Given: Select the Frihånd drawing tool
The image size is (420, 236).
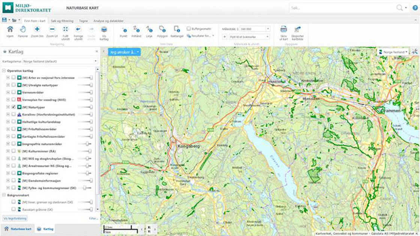Looking at the screenshot, I should point(136,29).
